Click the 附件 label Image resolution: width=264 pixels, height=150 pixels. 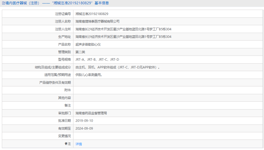click(x=68, y=90)
